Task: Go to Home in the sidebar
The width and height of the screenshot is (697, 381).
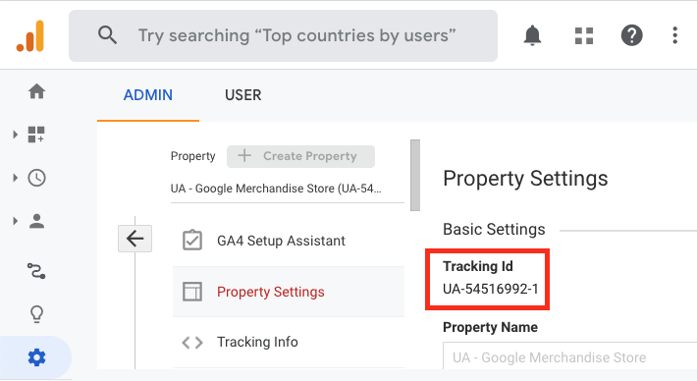Action: click(36, 91)
